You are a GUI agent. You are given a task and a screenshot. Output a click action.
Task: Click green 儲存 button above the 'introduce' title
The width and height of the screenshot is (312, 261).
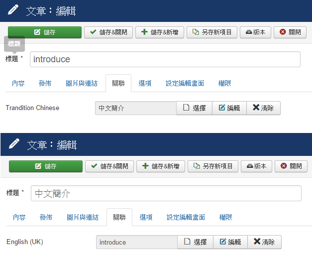tap(45, 32)
